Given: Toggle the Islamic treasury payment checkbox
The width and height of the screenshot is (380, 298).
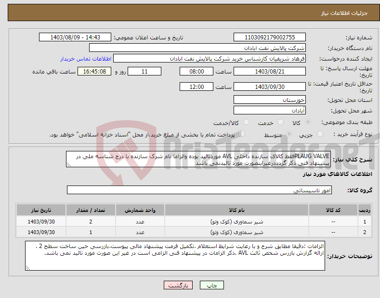Looking at the screenshot, I should point(241,134).
